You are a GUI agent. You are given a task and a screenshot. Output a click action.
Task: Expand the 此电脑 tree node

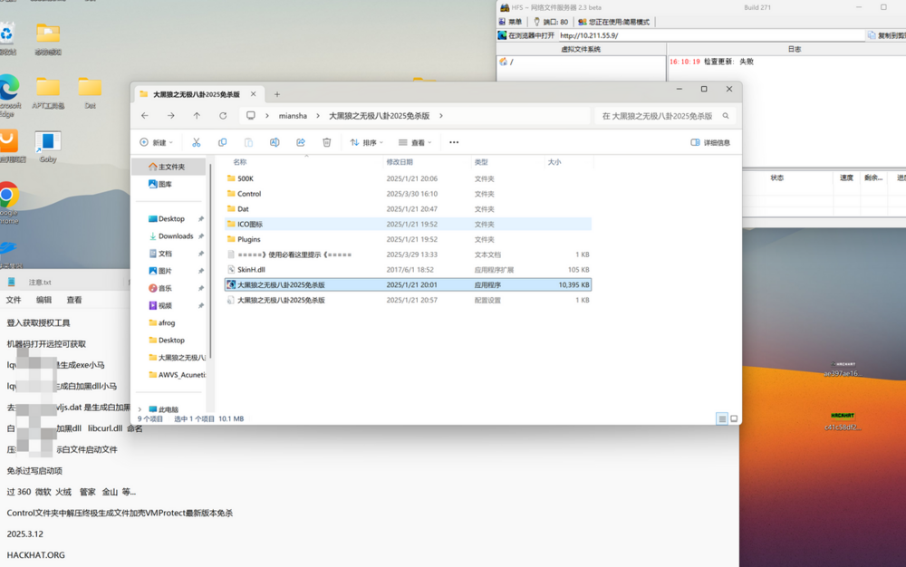tap(139, 409)
